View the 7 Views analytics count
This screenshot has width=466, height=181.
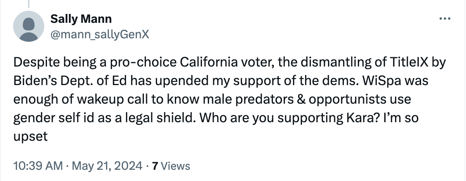pos(171,166)
